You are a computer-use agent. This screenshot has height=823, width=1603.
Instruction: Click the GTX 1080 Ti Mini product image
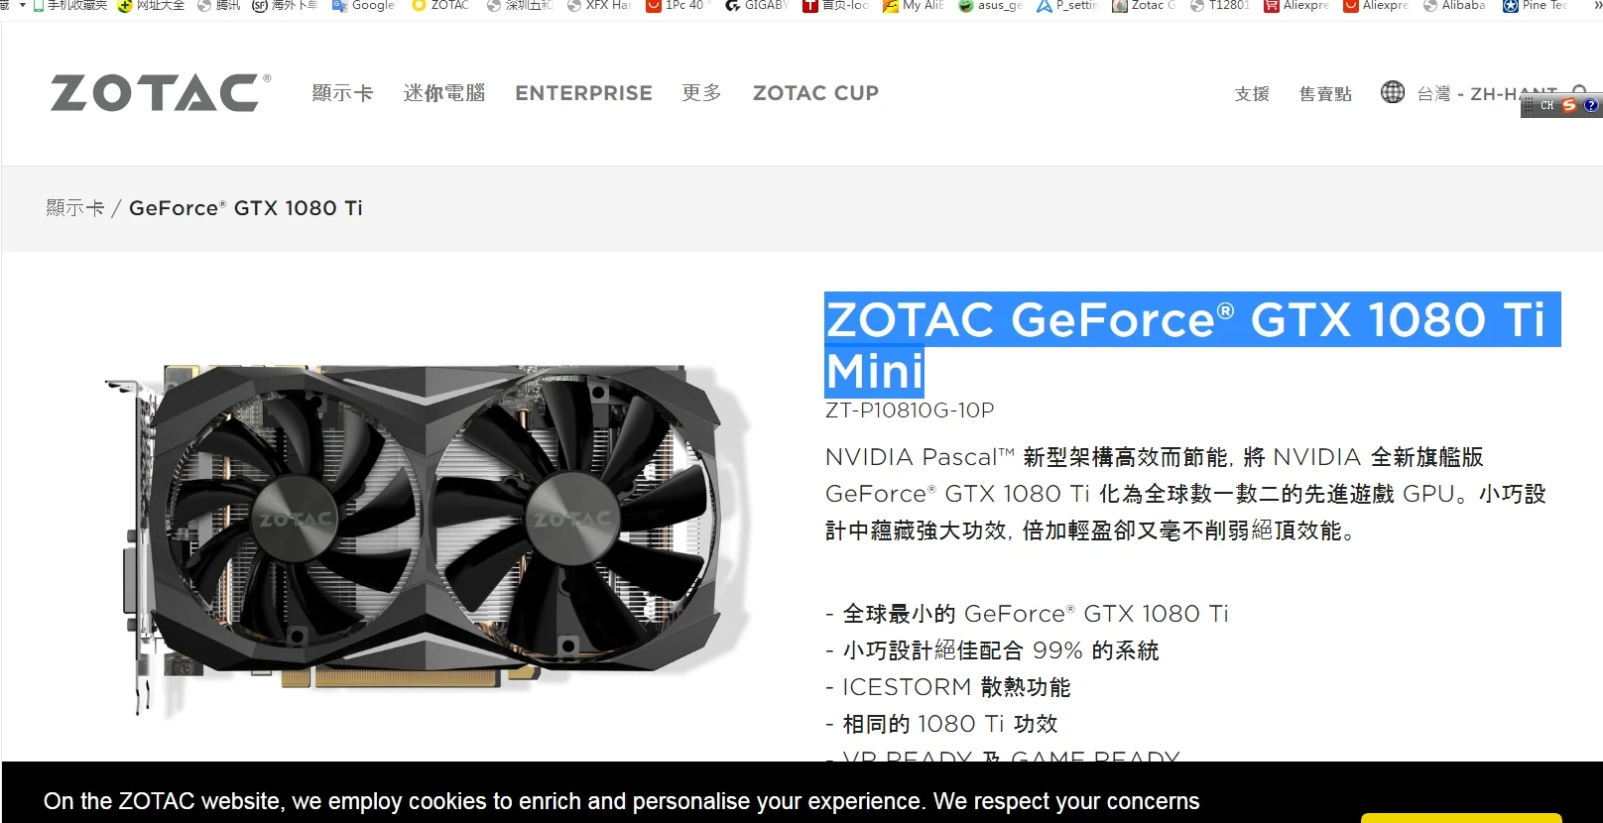[x=427, y=535]
